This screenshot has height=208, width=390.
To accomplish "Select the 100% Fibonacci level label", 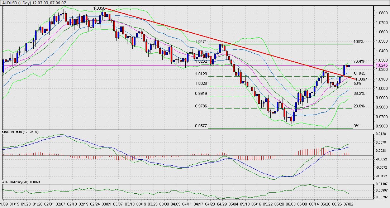I will point(358,42).
